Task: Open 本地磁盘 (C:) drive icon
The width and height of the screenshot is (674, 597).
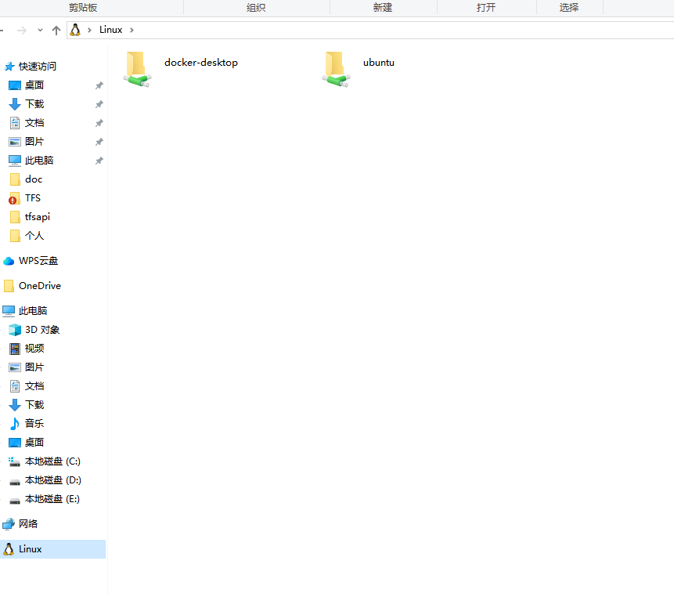Action: click(15, 461)
